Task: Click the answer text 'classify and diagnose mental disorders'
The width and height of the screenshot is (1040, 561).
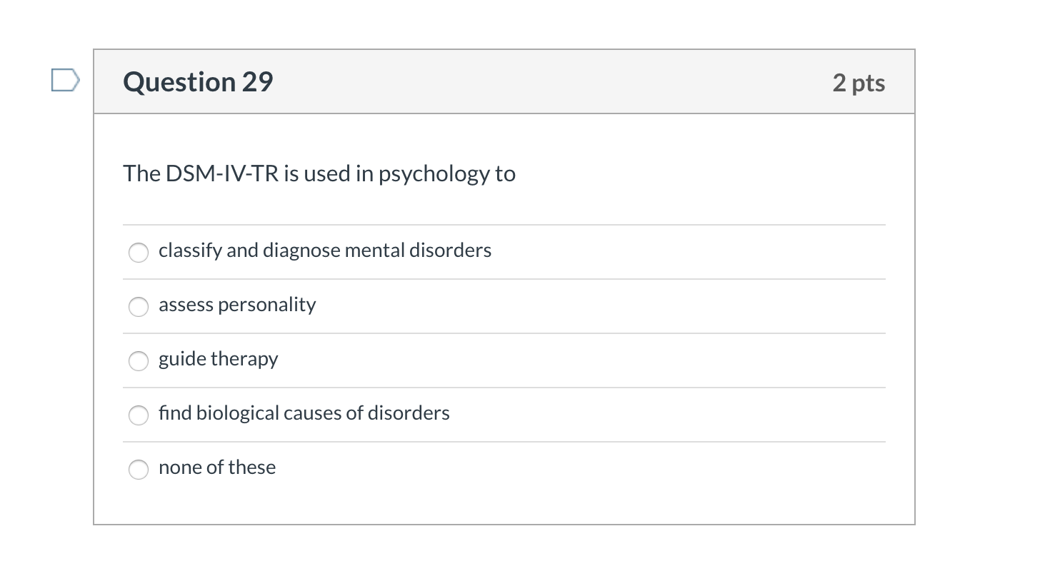Action: [x=325, y=251]
